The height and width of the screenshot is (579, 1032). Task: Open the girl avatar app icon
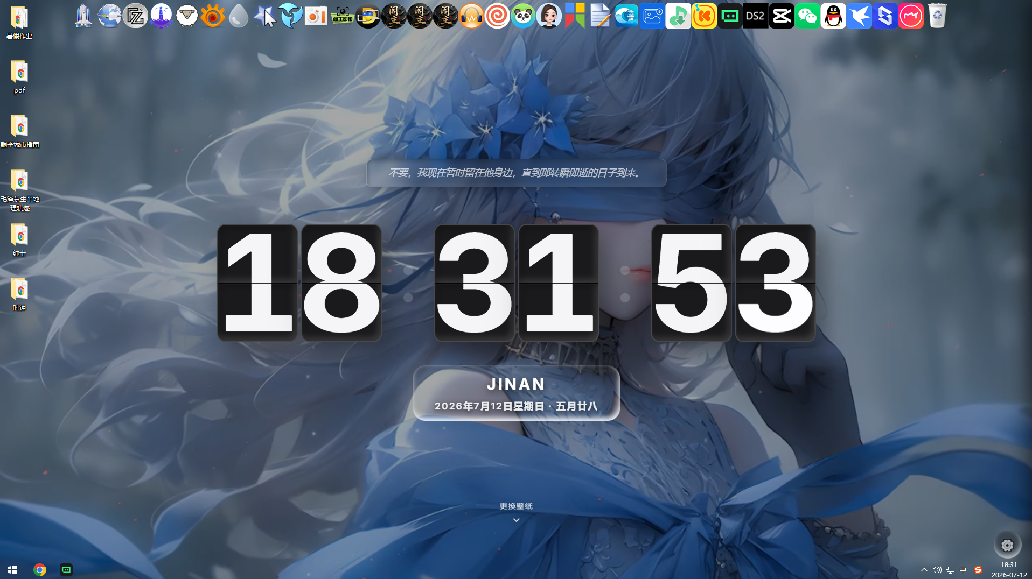point(549,16)
